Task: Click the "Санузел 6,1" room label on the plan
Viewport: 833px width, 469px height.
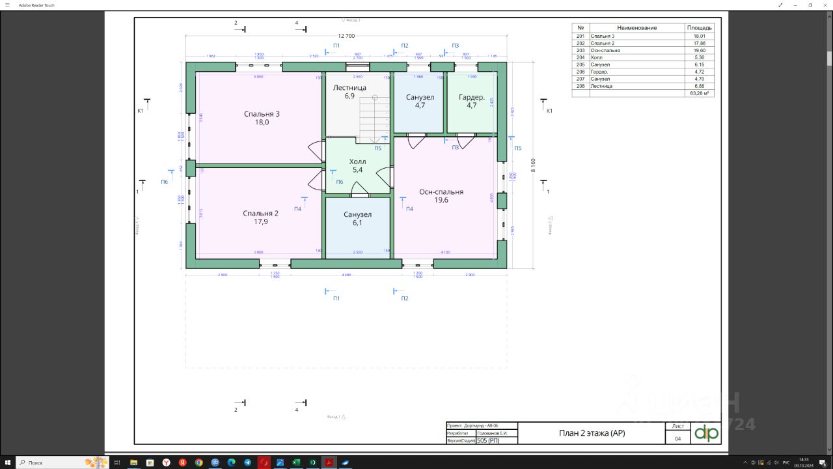Action: click(357, 218)
